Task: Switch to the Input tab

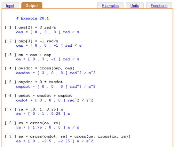Action: click(x=10, y=5)
